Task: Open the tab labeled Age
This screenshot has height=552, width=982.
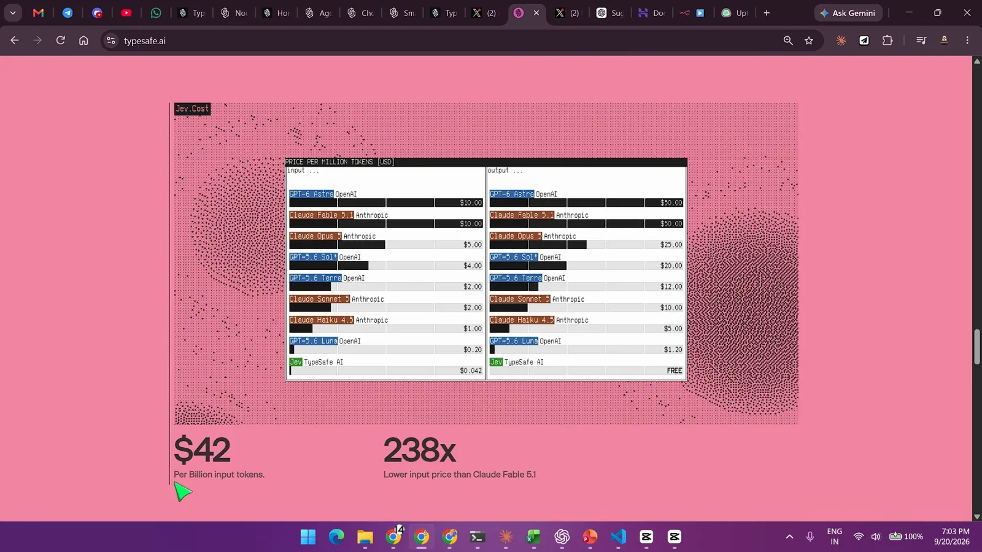Action: pos(318,13)
